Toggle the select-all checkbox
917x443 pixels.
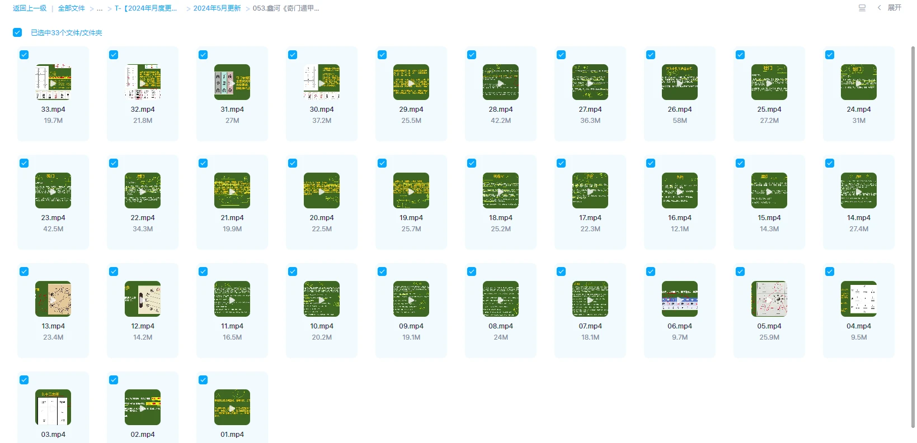(x=17, y=32)
